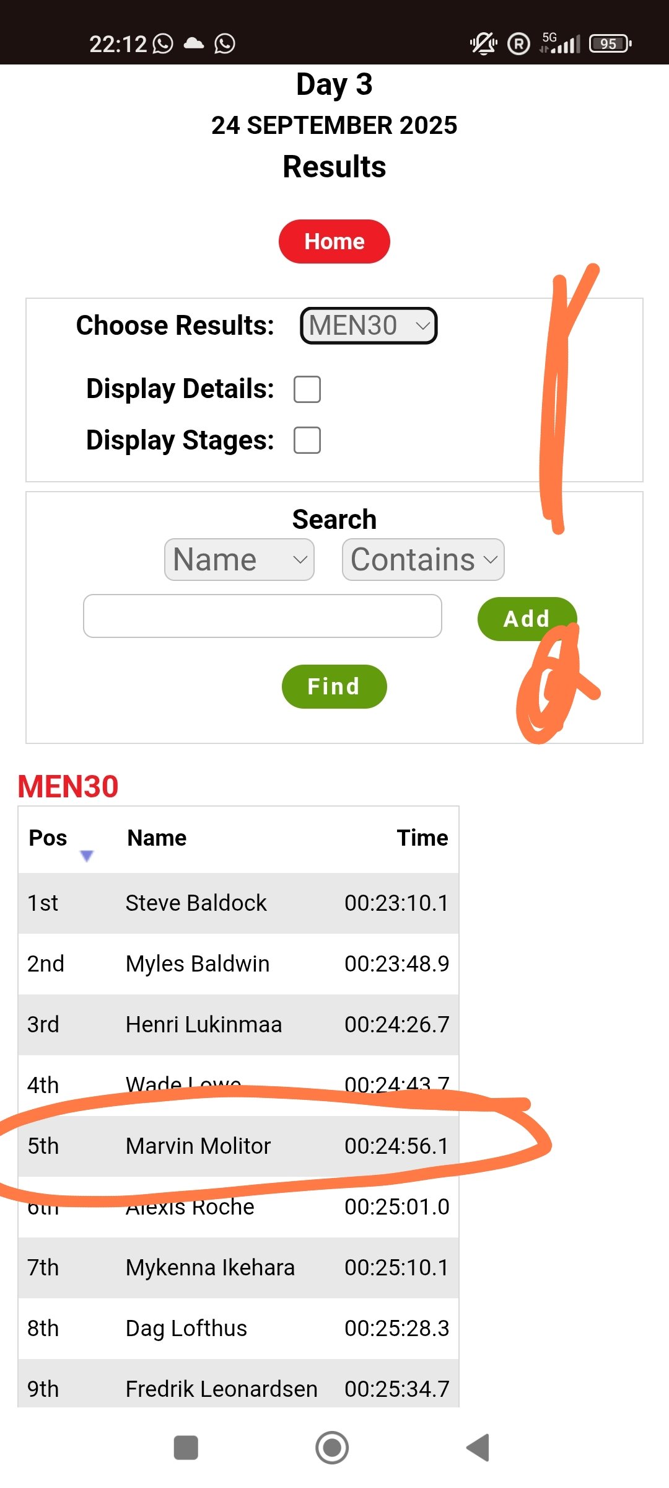Tap the muted vibration status icon

pos(483,43)
